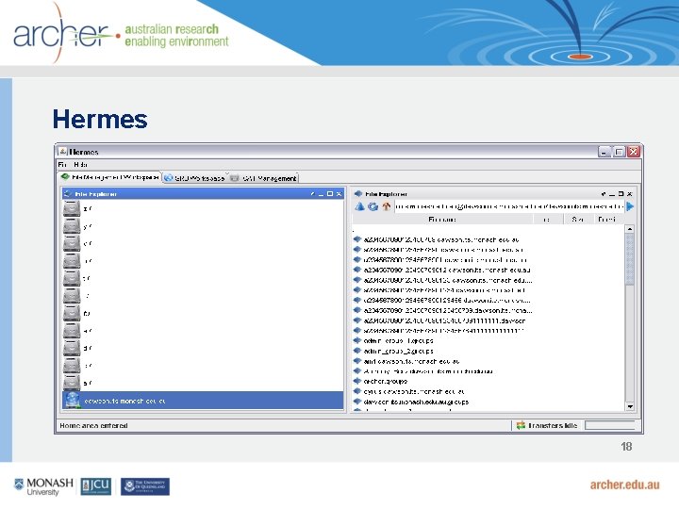Click the pin icon on right File Explorer titlebar
This screenshot has height=509, width=679.
pyautogui.click(x=604, y=194)
